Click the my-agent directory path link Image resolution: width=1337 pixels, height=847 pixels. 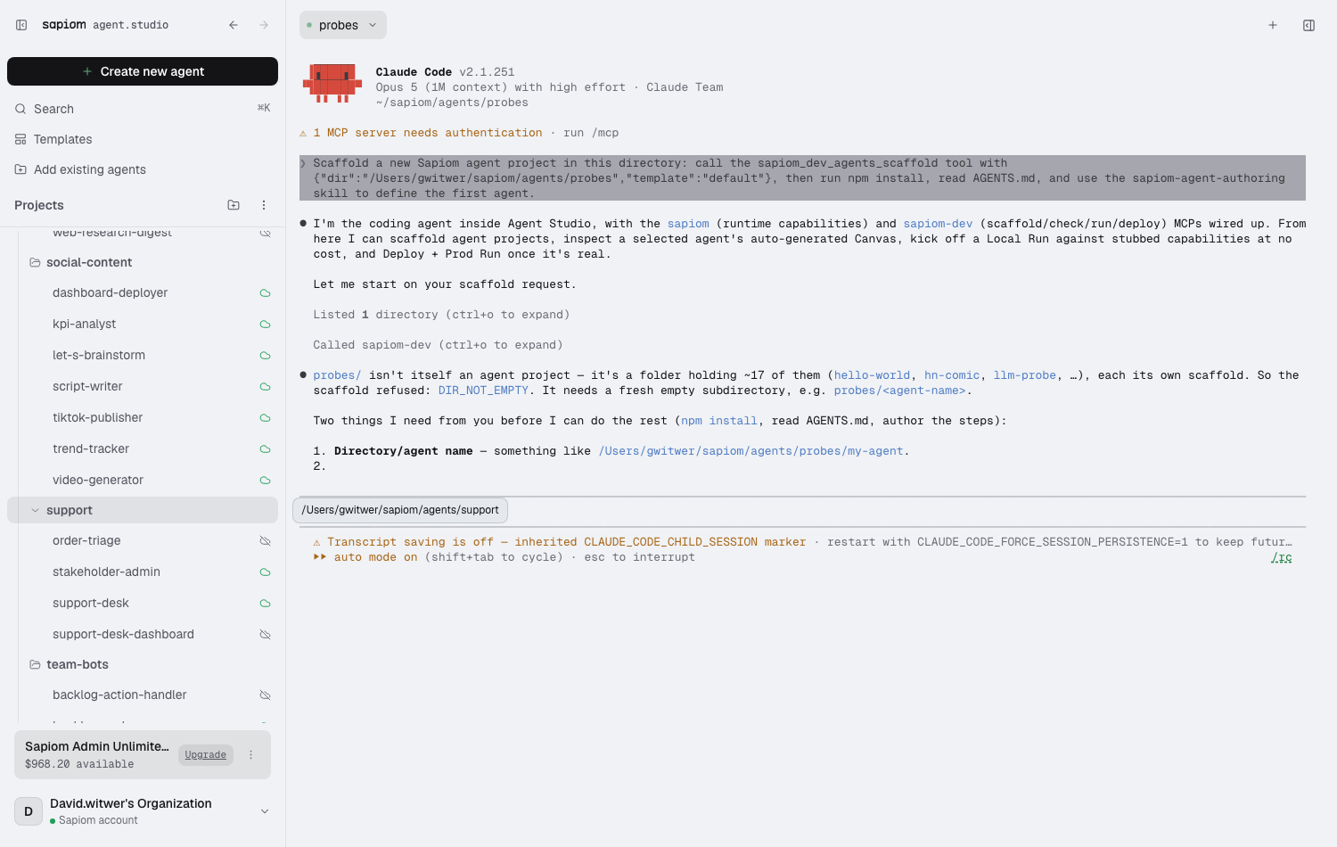coord(751,451)
